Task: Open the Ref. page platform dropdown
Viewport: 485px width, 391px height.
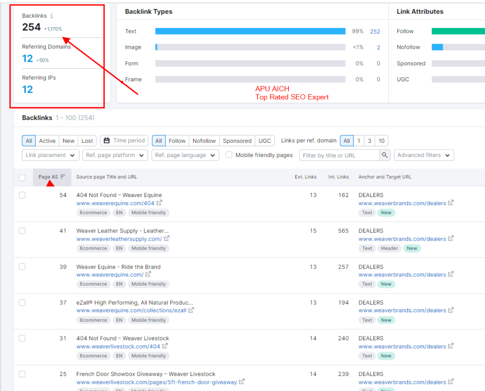Action: (x=115, y=155)
